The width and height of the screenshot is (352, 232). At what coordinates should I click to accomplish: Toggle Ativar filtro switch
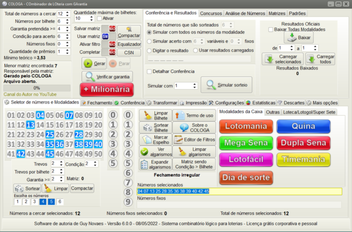(109, 44)
